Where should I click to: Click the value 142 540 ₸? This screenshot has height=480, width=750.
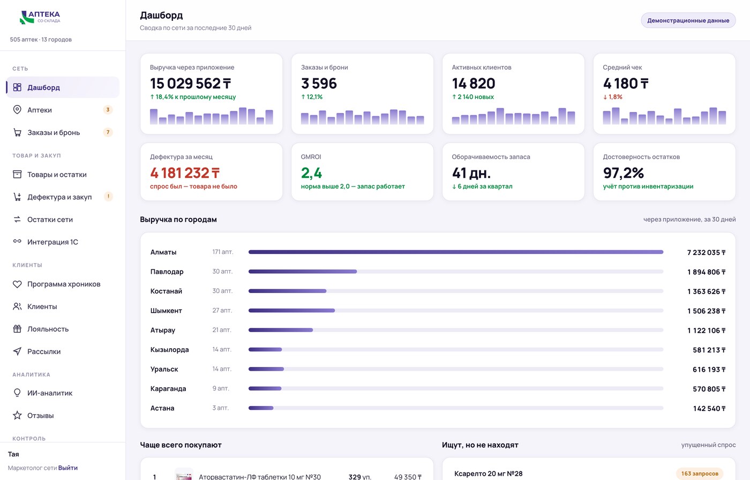(709, 408)
